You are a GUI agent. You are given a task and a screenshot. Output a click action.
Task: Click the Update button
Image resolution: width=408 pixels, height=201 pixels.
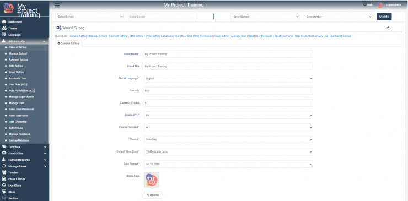(x=384, y=17)
